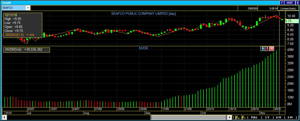Move NVDR panel down with red arrow
This screenshot has width=300, height=121.
pyautogui.click(x=267, y=49)
